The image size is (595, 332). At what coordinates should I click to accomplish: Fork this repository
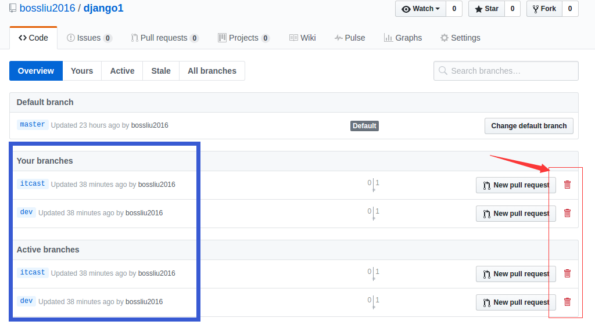coord(543,9)
